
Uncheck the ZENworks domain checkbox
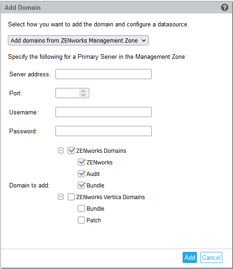click(x=81, y=163)
